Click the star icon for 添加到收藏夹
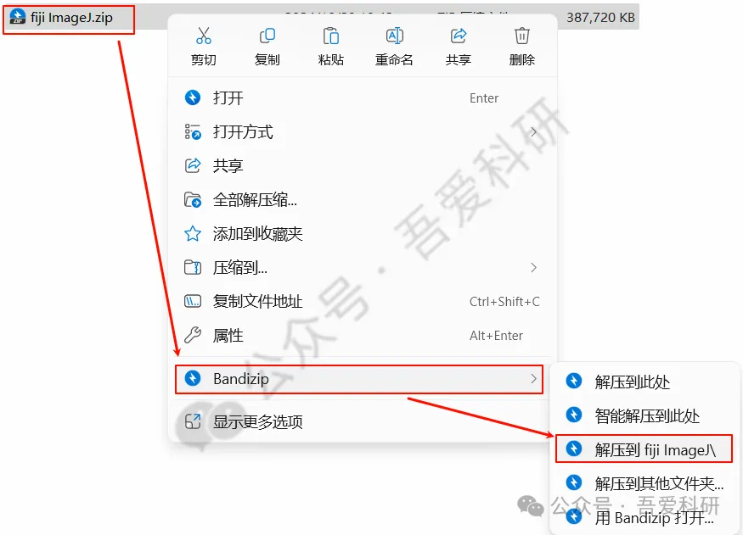743x535 pixels. tap(193, 234)
